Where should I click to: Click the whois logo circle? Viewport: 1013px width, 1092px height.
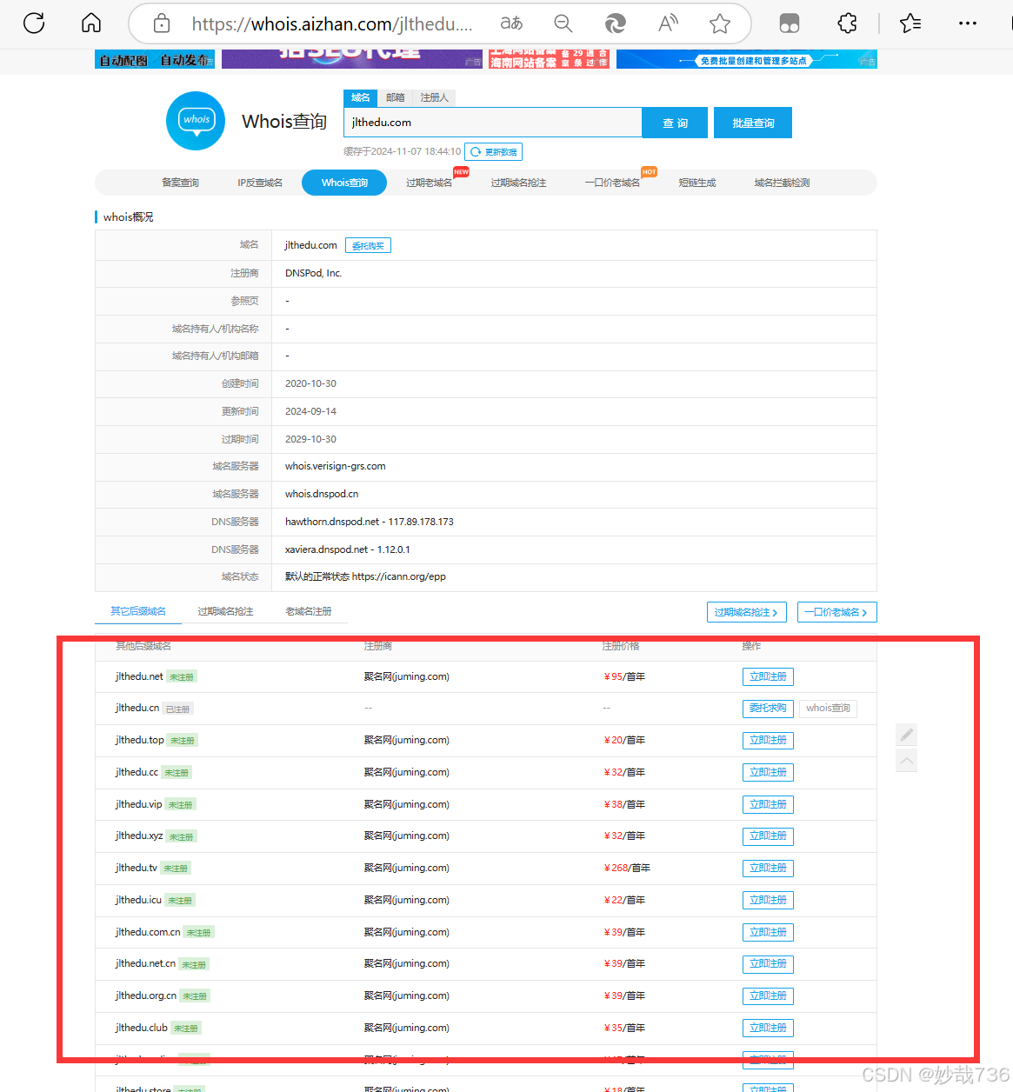(196, 121)
